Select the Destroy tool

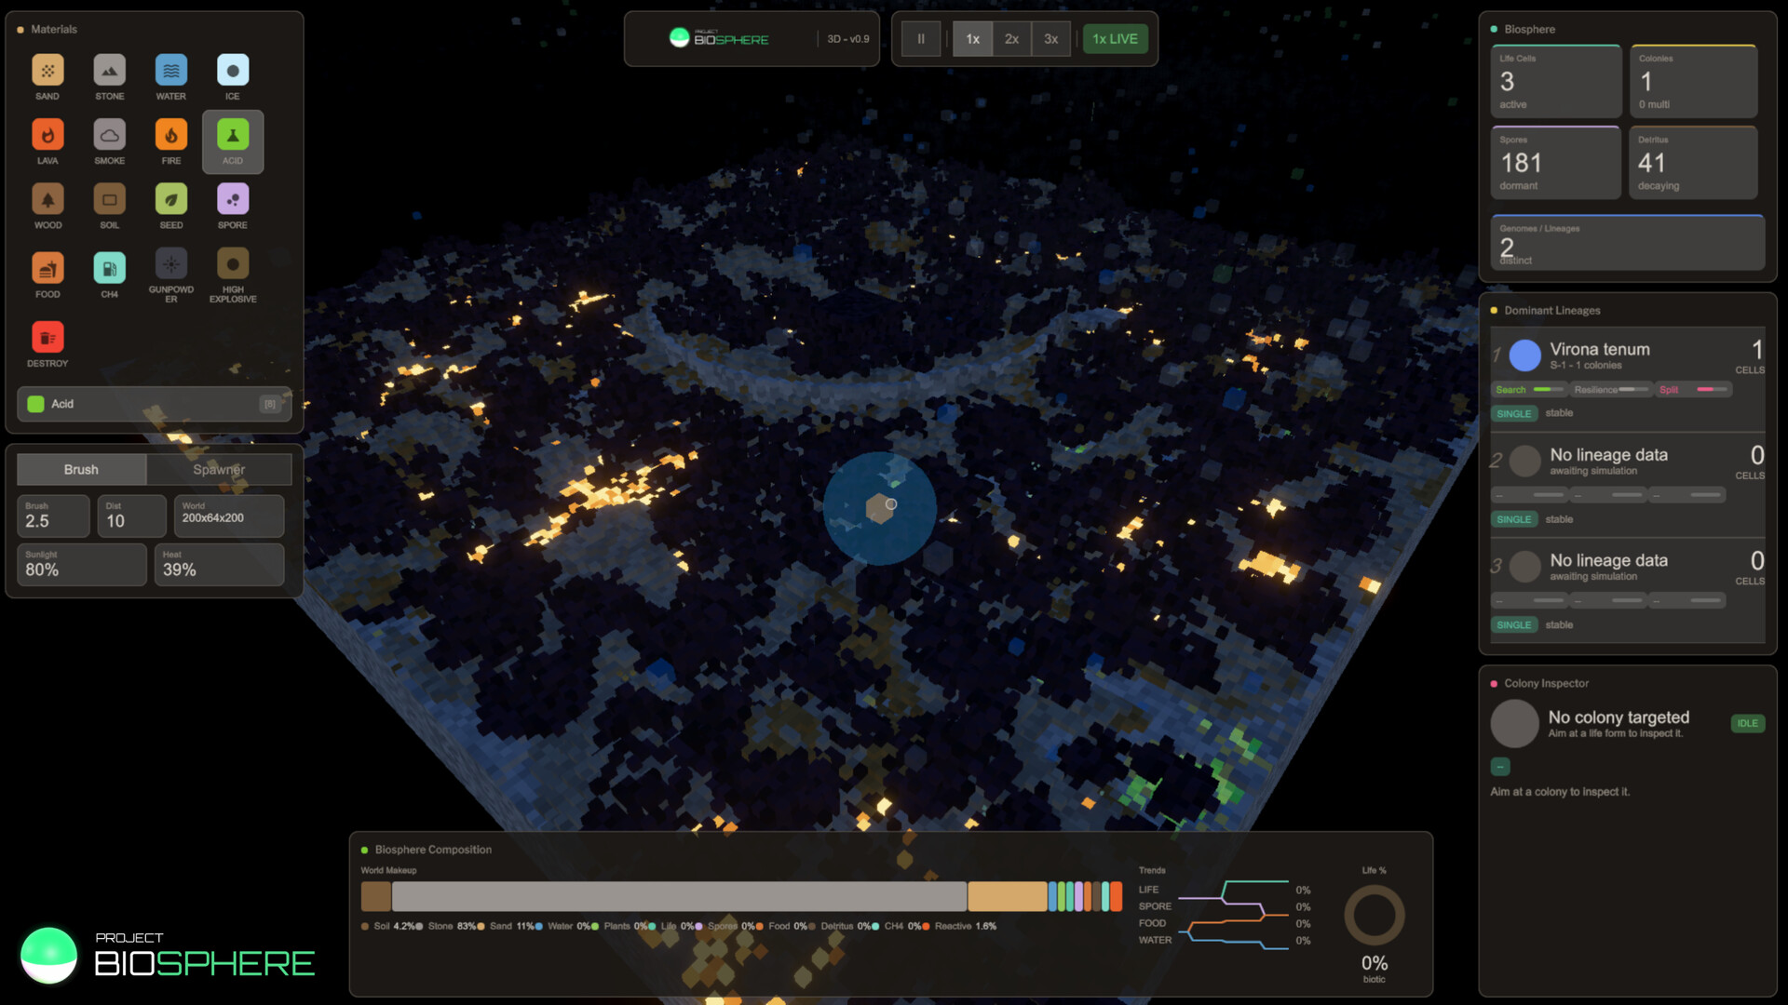pyautogui.click(x=47, y=339)
